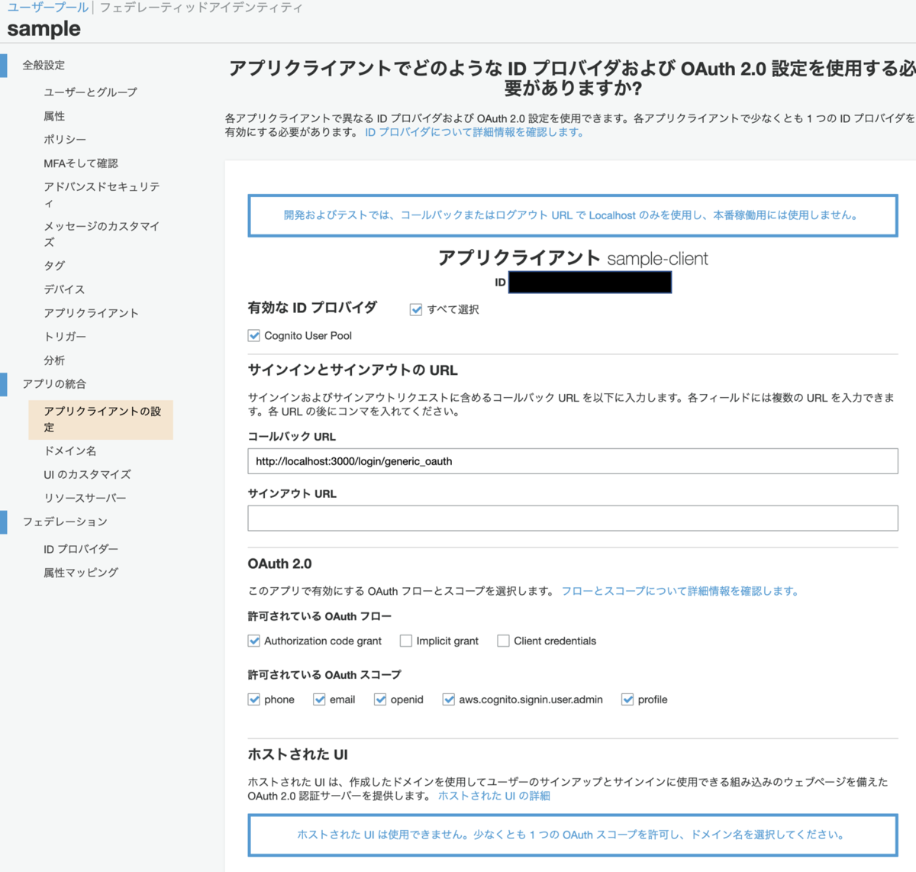Image resolution: width=916 pixels, height=872 pixels.
Task: Click the 許可されている OAuth フロー label
Action: [x=320, y=616]
